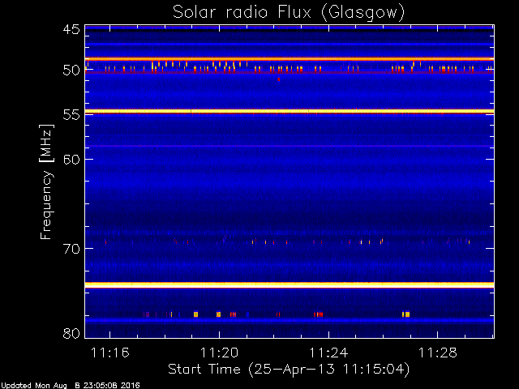Click the 11:20 time tick label
The width and height of the screenshot is (519, 389).
pos(219,353)
